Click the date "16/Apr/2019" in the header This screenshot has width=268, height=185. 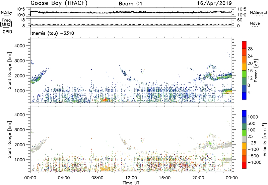tap(214, 3)
